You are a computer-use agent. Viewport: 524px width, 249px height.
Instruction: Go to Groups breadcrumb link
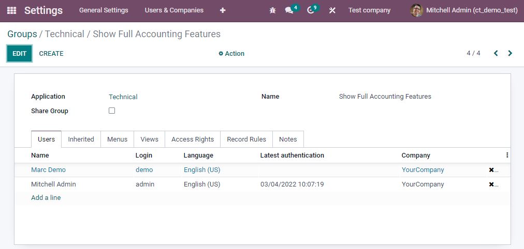22,34
